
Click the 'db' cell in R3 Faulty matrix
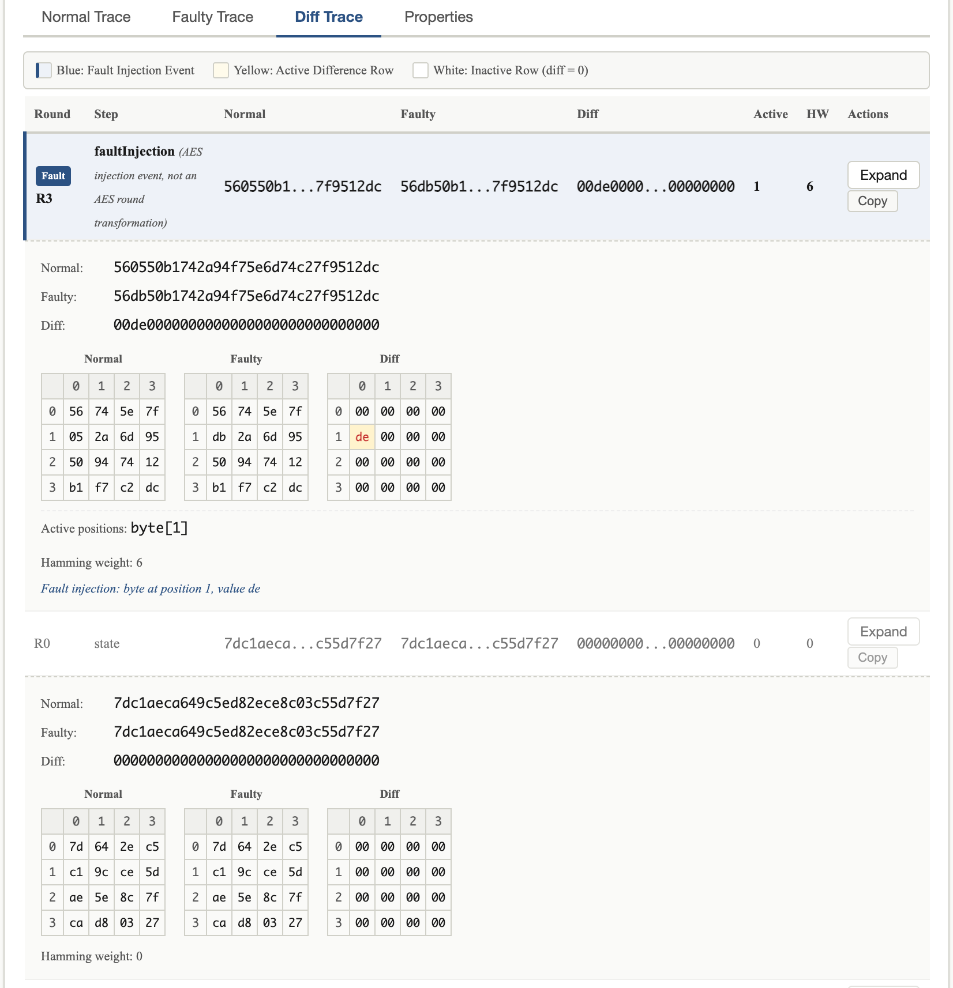point(219,437)
